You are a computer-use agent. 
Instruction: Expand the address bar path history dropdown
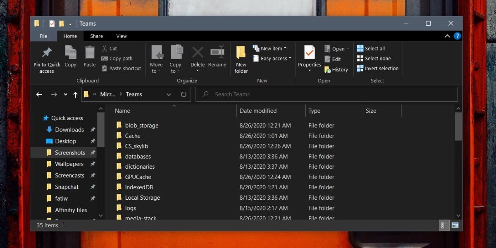coord(169,94)
